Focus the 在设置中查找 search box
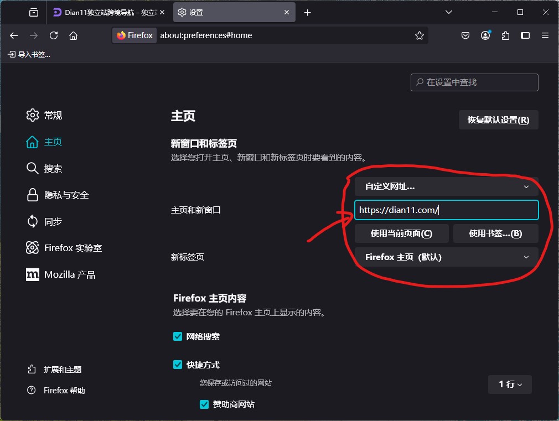The width and height of the screenshot is (559, 421). click(474, 82)
